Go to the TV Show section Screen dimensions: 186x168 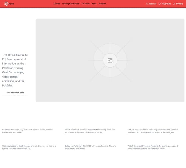point(85,4)
